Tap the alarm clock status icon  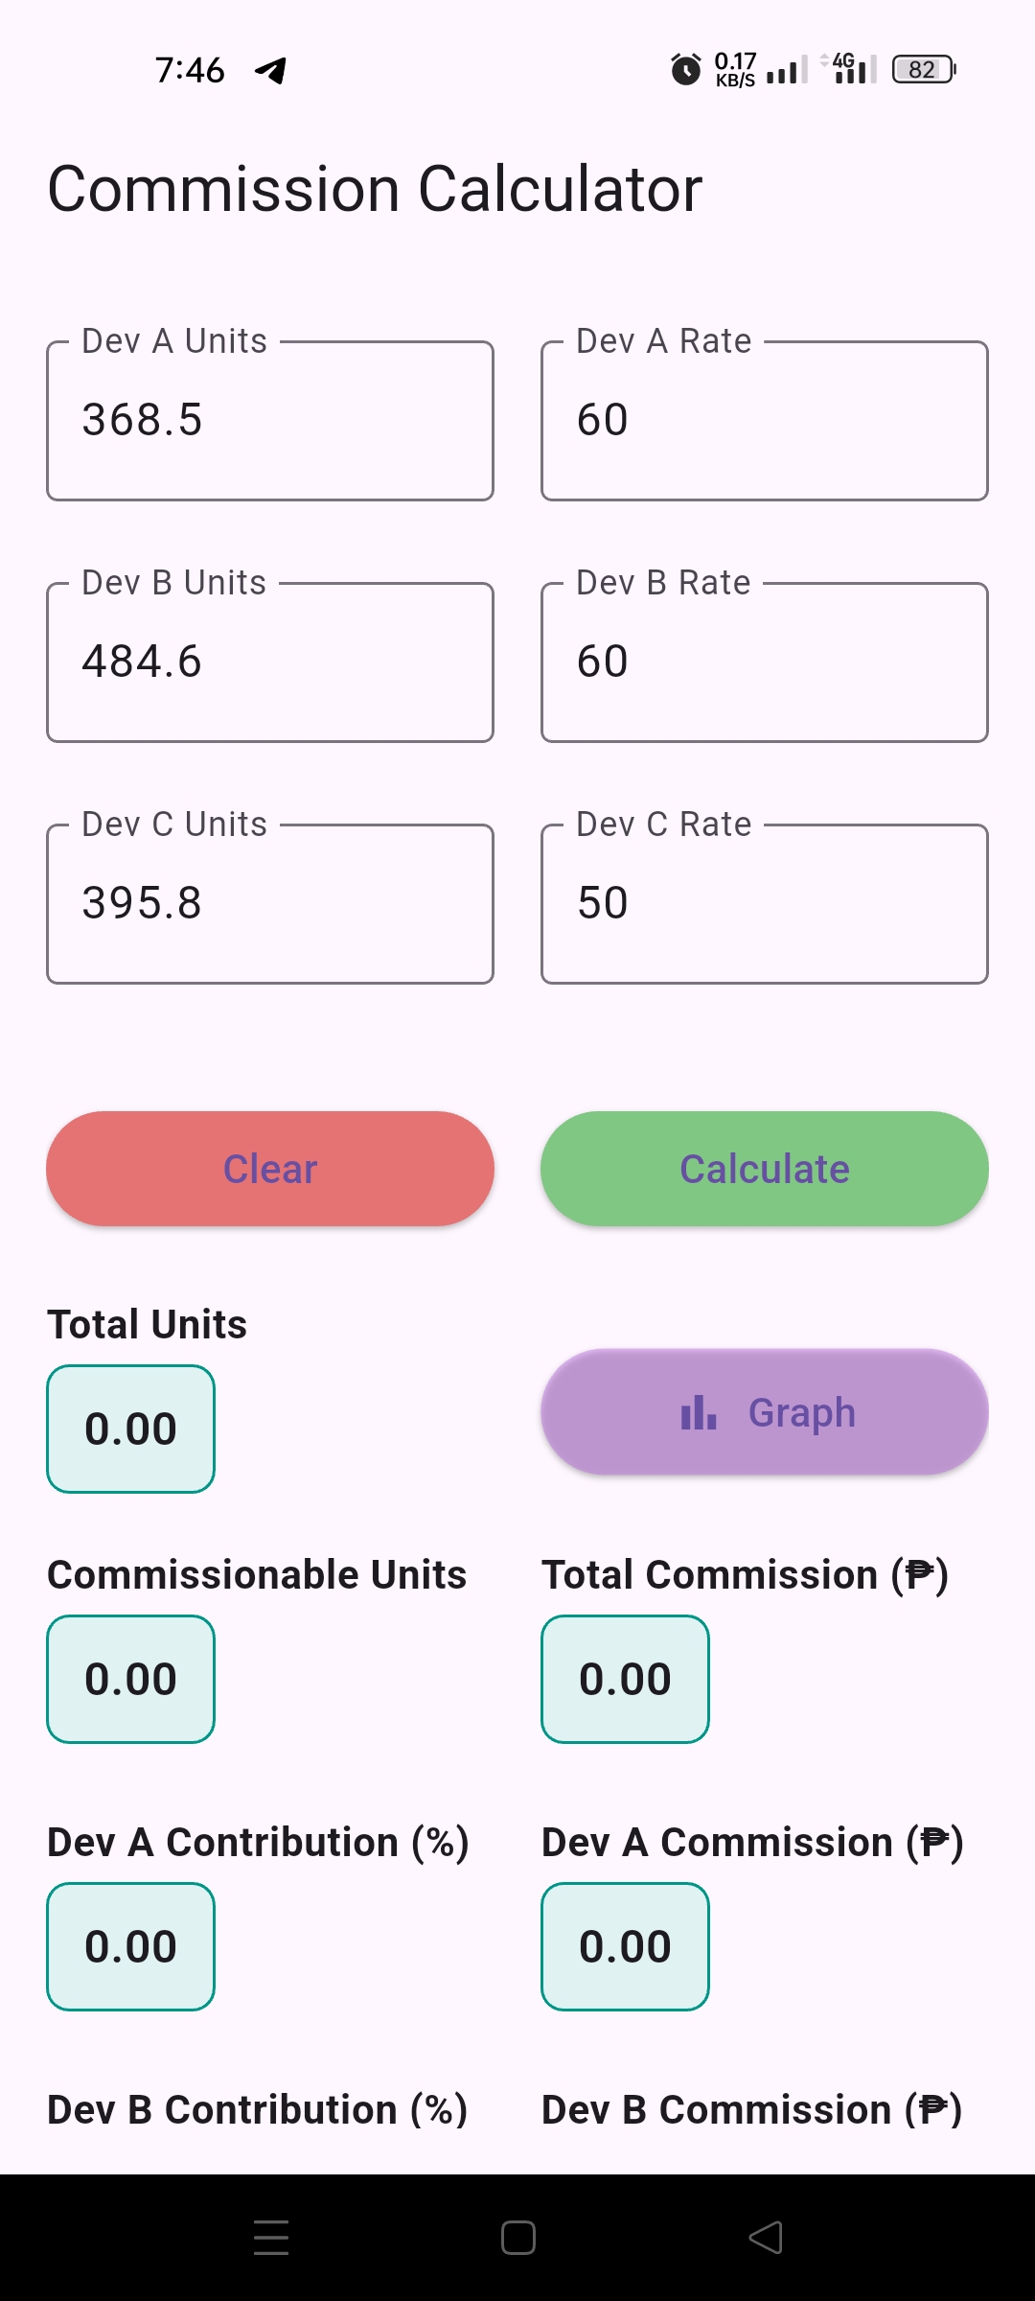coord(685,69)
